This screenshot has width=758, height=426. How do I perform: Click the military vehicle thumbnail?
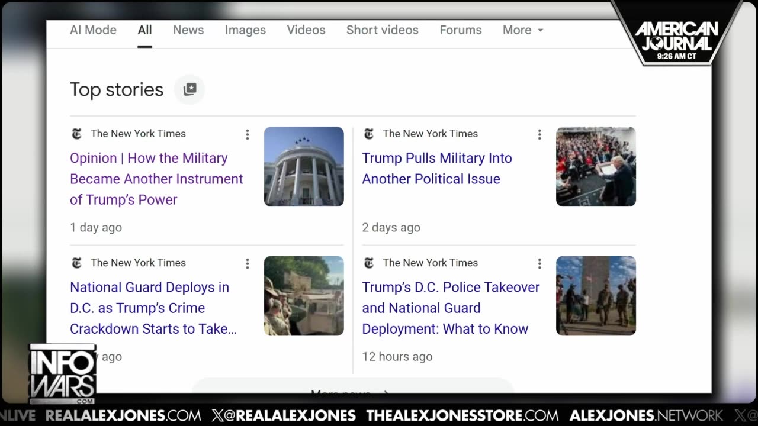[x=304, y=296]
